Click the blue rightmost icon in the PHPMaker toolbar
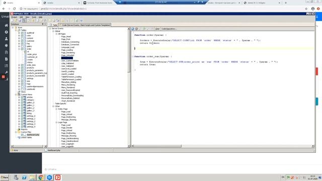 (82, 21)
